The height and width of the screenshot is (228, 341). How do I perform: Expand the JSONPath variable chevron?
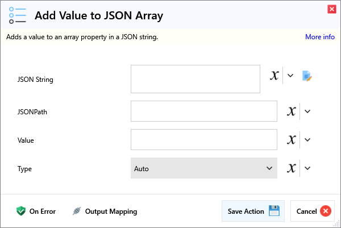[307, 111]
